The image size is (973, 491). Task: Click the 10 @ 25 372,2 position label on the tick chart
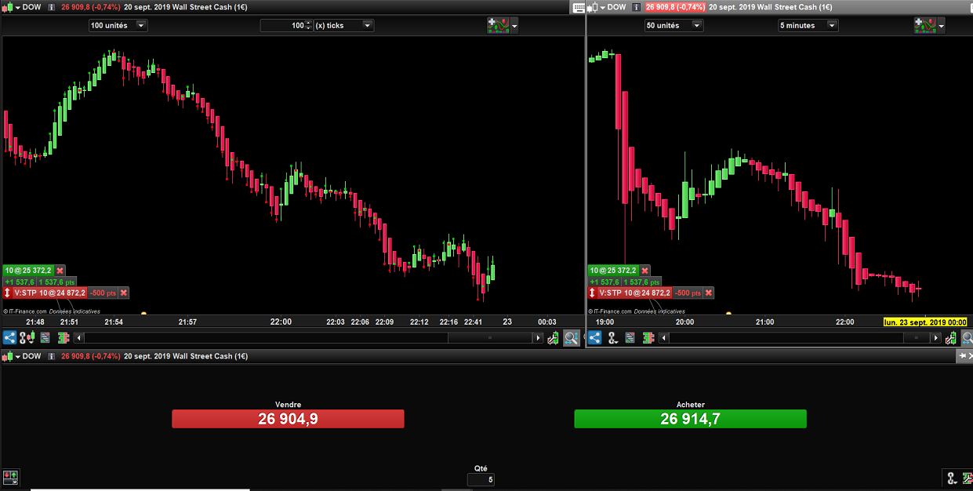point(29,270)
